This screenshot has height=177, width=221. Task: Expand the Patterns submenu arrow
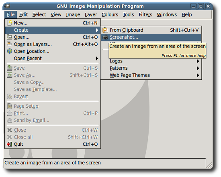198,68
